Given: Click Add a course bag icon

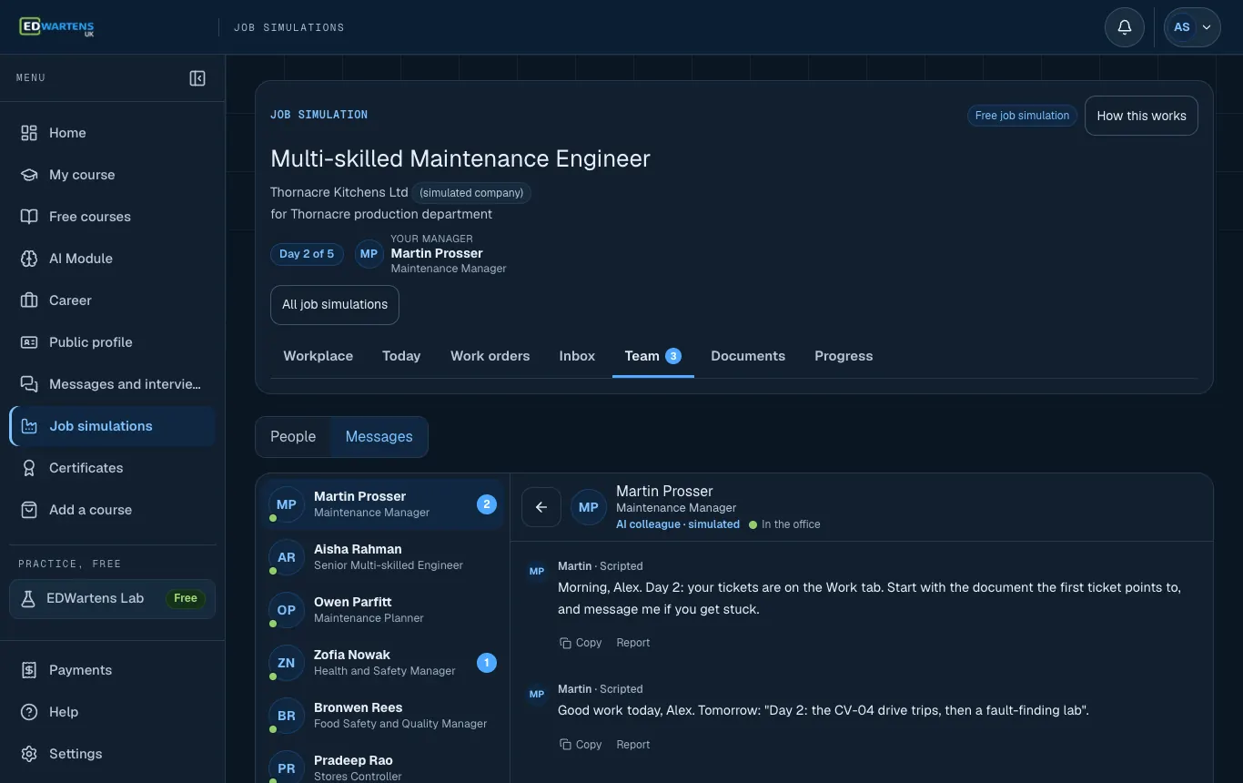Looking at the screenshot, I should (29, 510).
